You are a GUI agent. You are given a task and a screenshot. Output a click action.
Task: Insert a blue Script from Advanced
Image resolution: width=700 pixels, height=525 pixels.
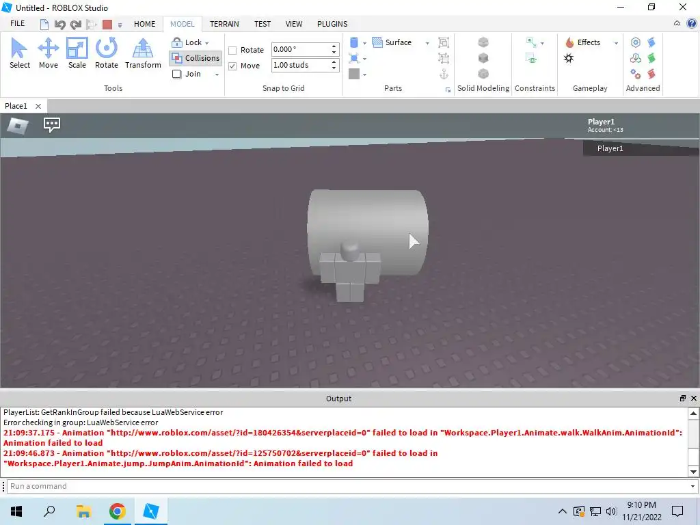[651, 42]
